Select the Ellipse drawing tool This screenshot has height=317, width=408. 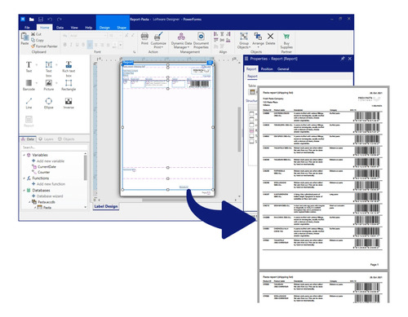pyautogui.click(x=49, y=103)
